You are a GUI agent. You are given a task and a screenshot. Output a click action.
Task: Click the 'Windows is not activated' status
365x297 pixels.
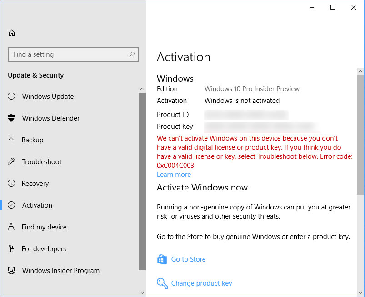point(242,101)
